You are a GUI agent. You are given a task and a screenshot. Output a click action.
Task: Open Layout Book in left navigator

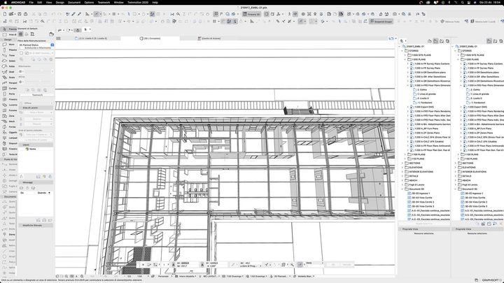point(442,41)
